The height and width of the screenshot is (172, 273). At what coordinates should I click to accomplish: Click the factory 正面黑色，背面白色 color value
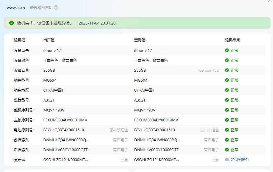(60, 61)
